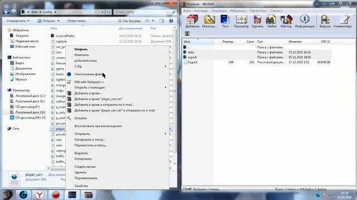The height and width of the screenshot is (200, 357).
Task: Expand the 7-Zip submenu
Action: pyautogui.click(x=117, y=67)
